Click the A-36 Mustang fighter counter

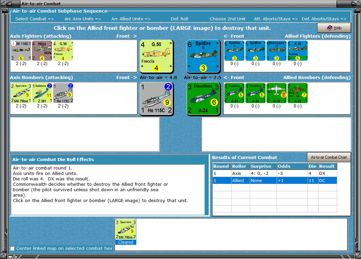(297, 51)
